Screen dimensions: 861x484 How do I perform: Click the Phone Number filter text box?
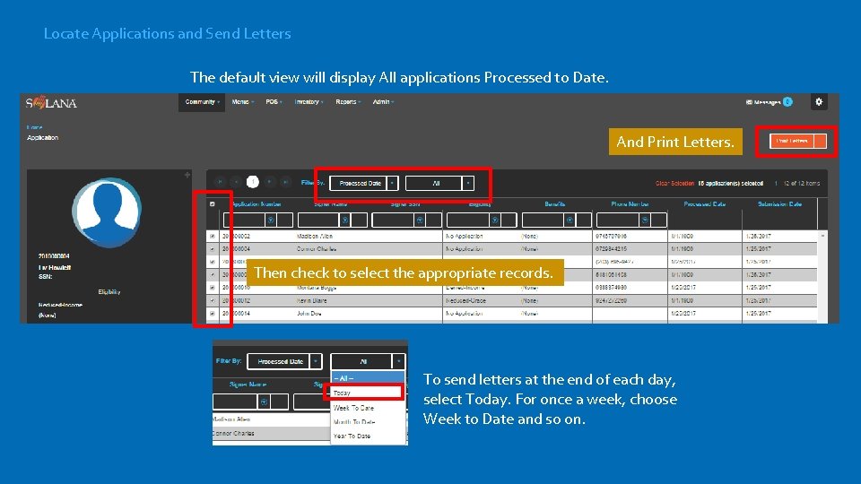point(618,220)
